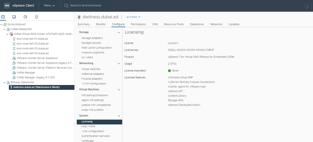The height and width of the screenshot is (142, 313).
Task: Open the Storage view icon
Action: point(25,17)
